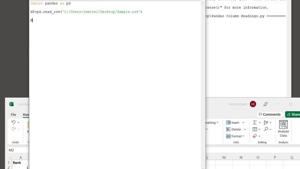Expand the AutoSum dropdown arrow
Image resolution: width=300 pixels, height=169 pixels.
[x=260, y=123]
